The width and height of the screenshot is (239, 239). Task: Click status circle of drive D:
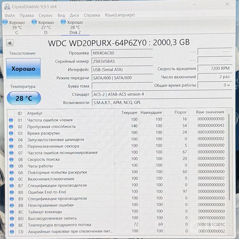tap(34, 22)
